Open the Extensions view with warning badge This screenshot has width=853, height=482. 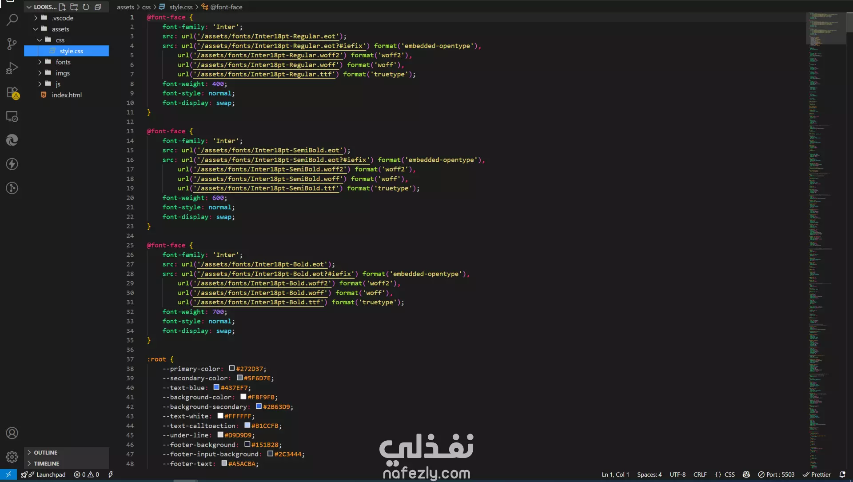(x=12, y=92)
